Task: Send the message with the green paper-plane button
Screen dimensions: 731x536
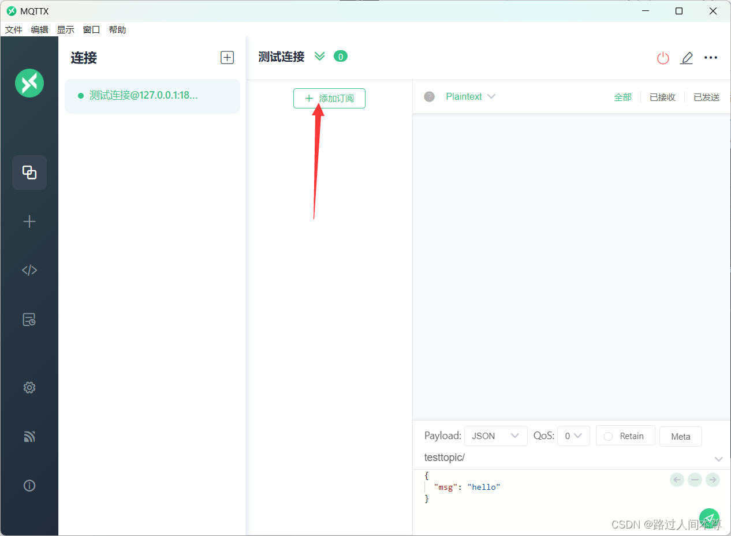Action: point(709,518)
